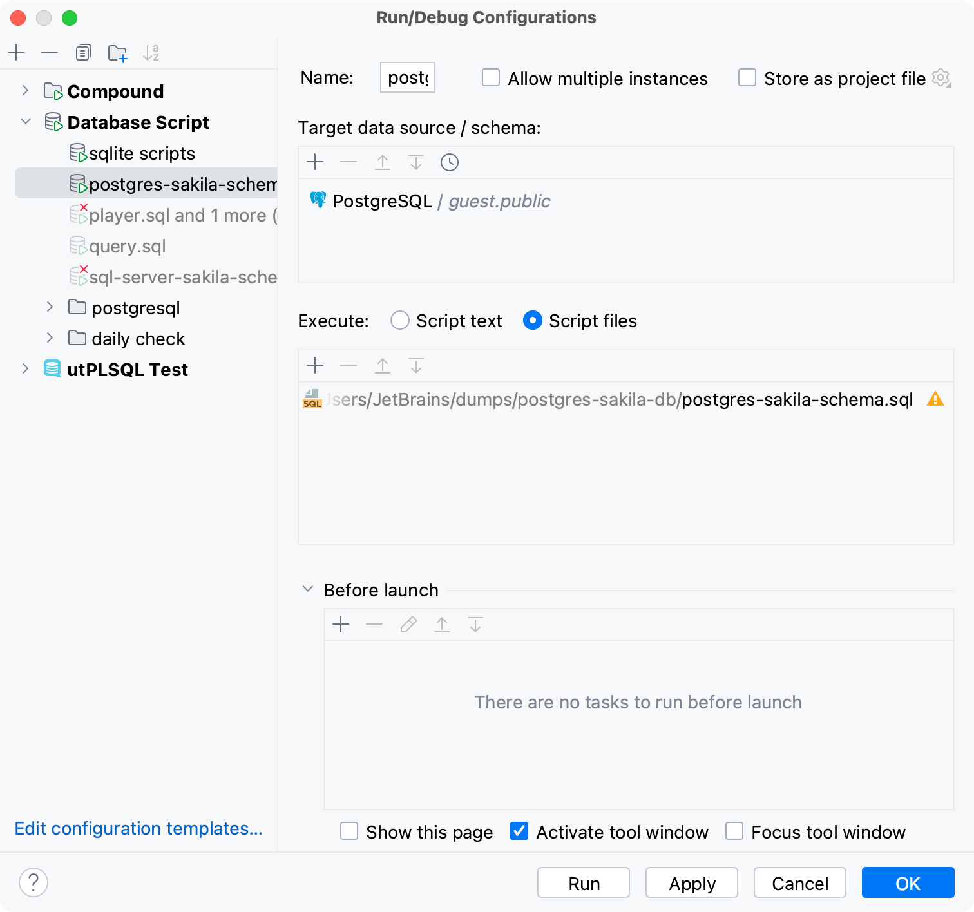Check Focus tool window
The width and height of the screenshot is (974, 912).
click(x=734, y=831)
